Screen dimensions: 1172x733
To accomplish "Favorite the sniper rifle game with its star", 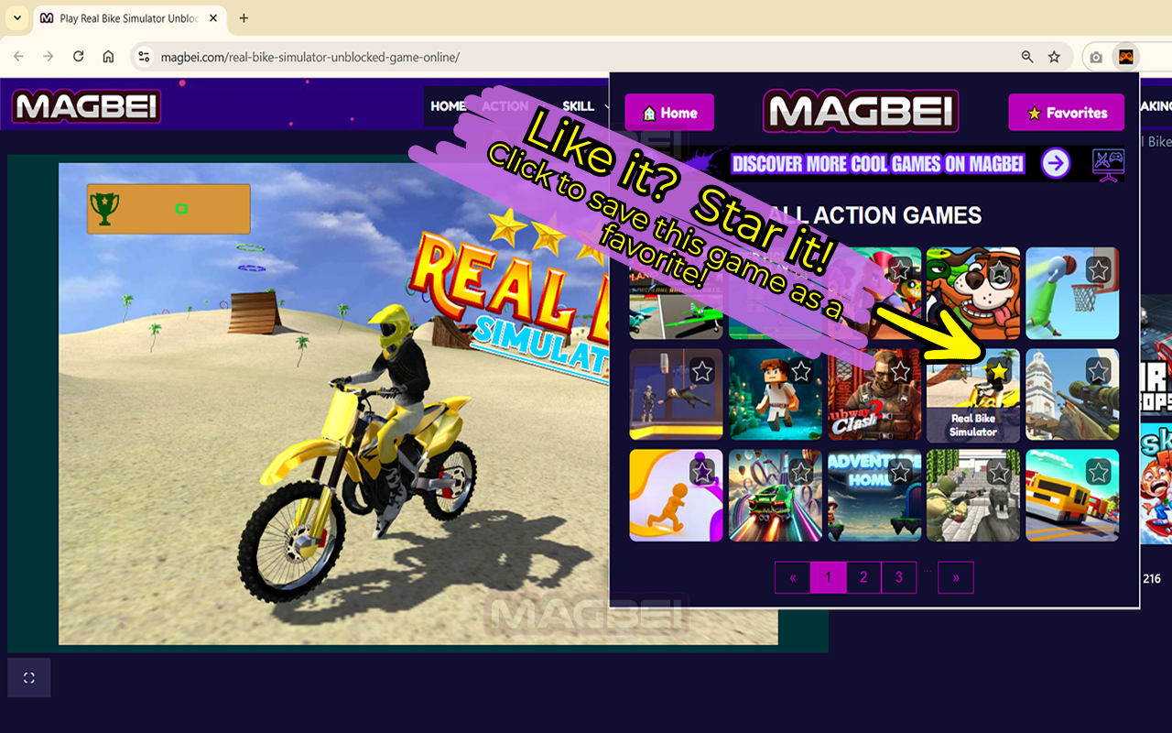I will click(1099, 371).
